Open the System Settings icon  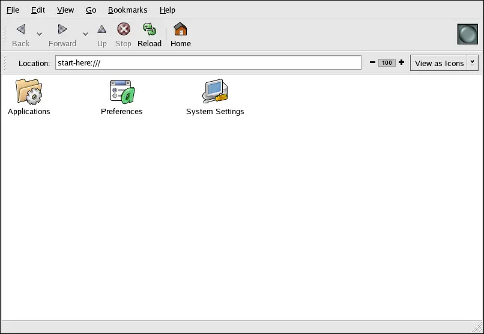(x=215, y=92)
